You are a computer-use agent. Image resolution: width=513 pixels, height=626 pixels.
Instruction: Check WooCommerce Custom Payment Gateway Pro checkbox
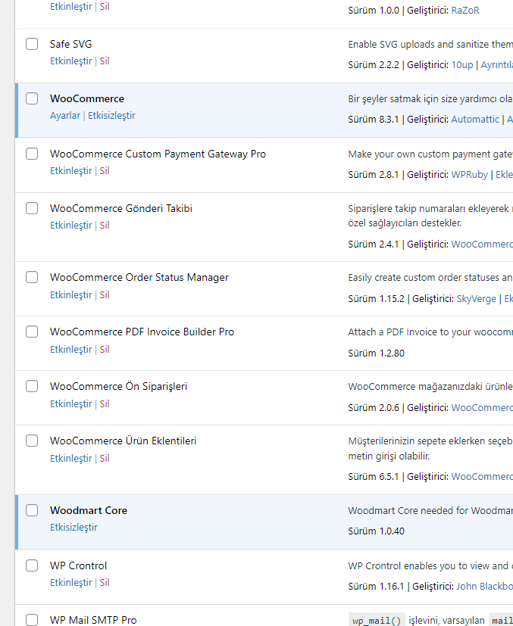coord(32,154)
